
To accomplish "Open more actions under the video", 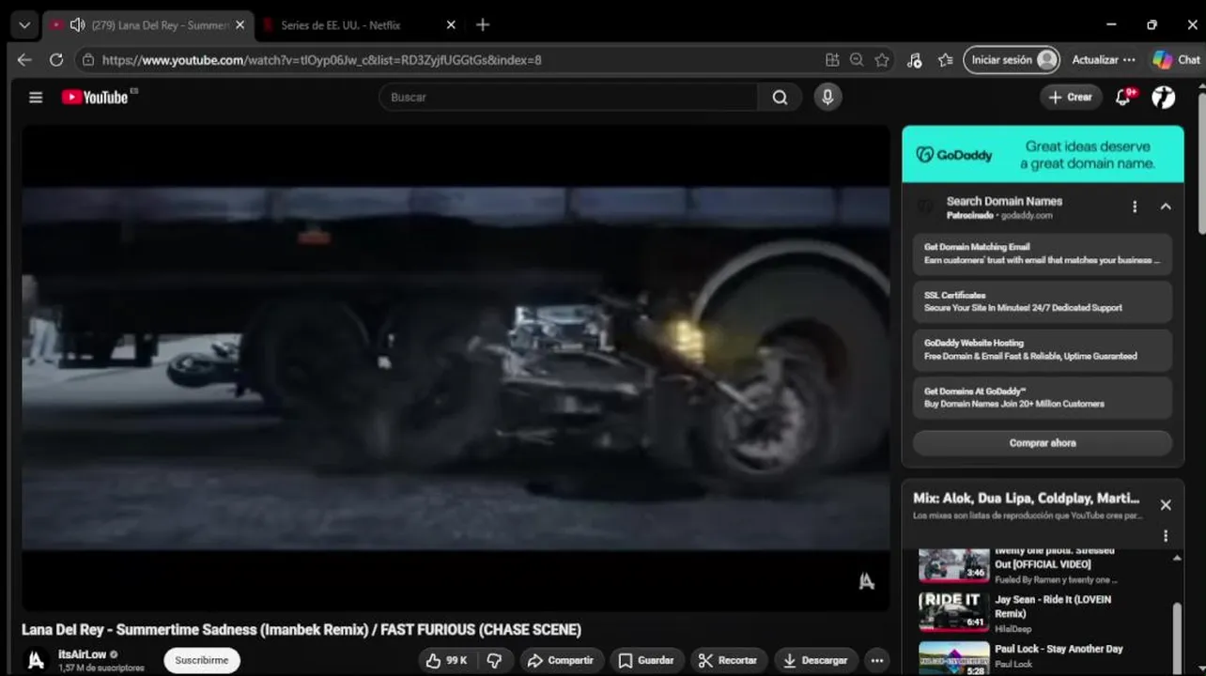I will tap(876, 660).
